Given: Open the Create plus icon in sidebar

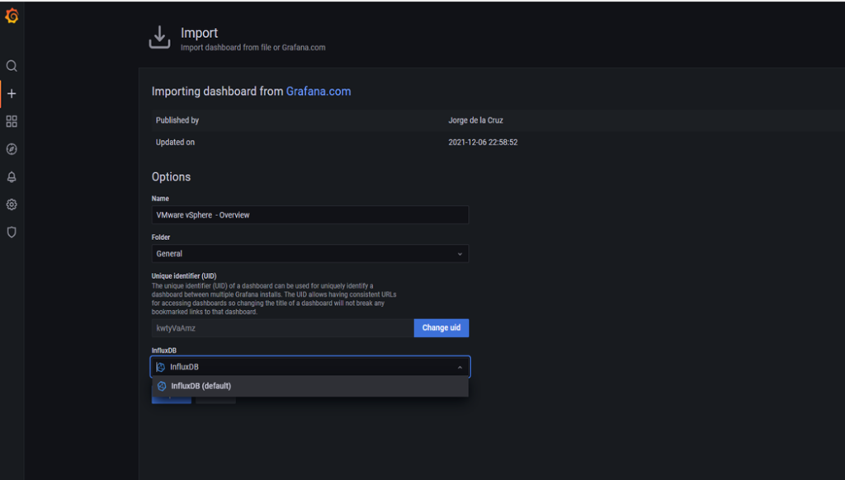Looking at the screenshot, I should (x=12, y=94).
